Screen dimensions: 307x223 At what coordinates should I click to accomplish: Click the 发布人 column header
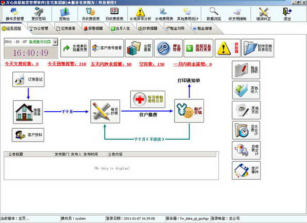[x=76, y=154]
